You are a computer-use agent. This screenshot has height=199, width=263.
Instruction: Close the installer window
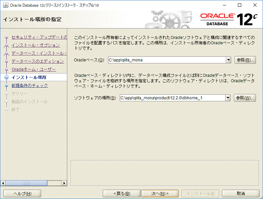(255, 5)
